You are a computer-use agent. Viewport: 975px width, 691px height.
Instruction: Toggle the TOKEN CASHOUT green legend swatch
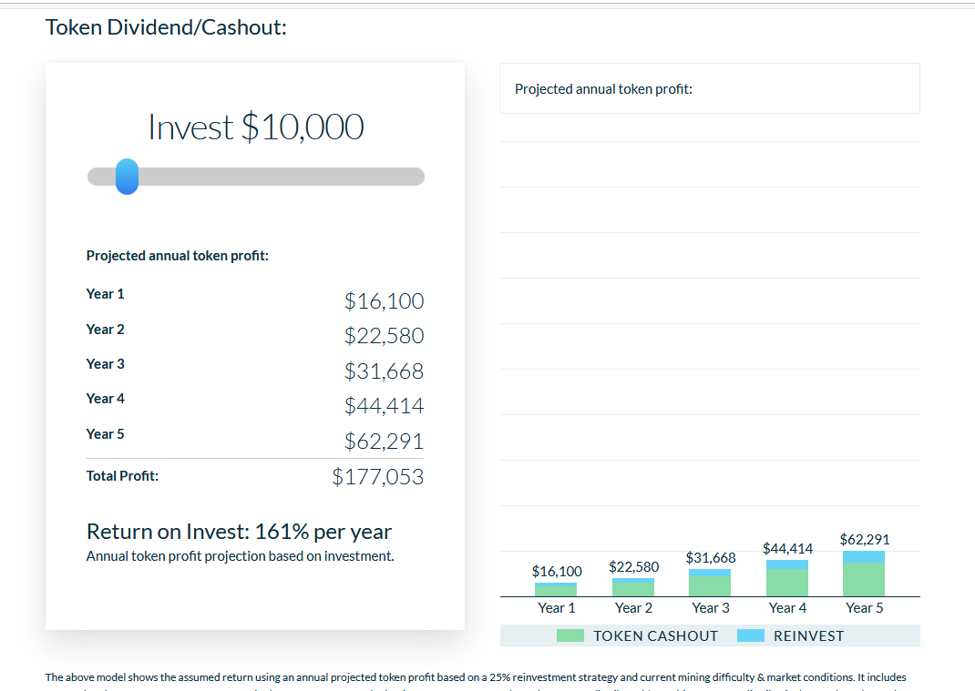[x=570, y=635]
